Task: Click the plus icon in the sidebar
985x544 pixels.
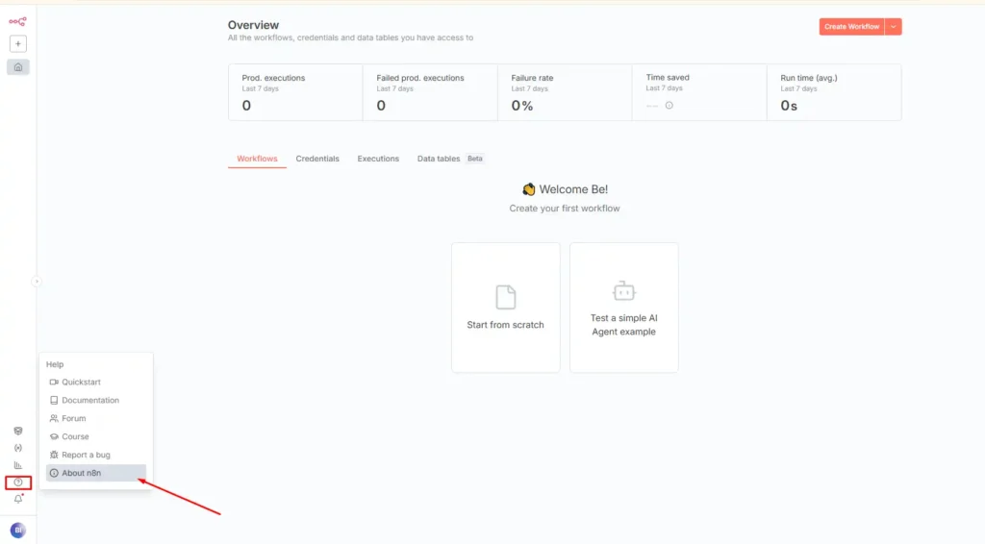Action: (18, 43)
